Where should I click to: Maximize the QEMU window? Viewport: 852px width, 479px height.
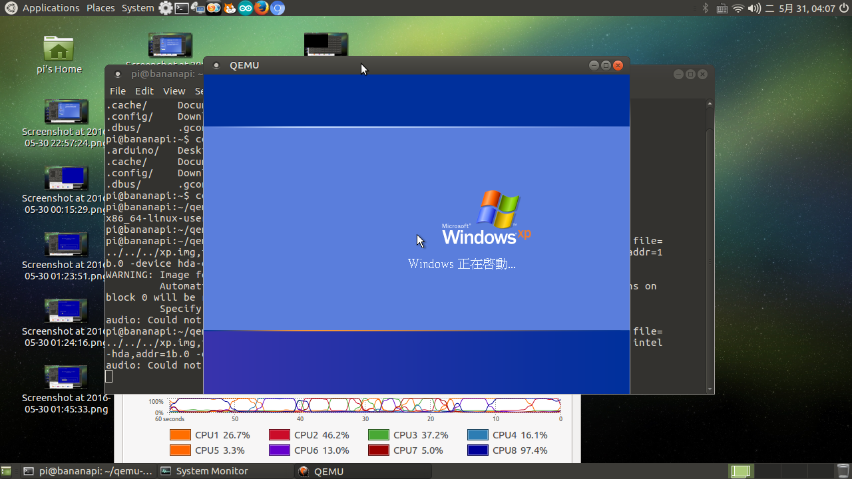[606, 65]
